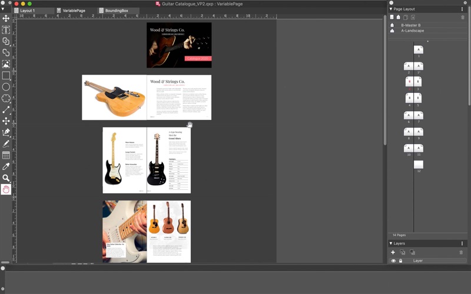Switch to the Layout 1 tab
The image size is (471, 294).
[28, 11]
